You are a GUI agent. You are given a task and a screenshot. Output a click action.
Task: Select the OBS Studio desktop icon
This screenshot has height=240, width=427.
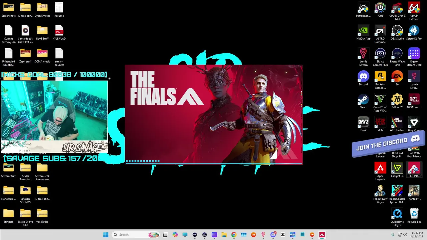pos(397,33)
